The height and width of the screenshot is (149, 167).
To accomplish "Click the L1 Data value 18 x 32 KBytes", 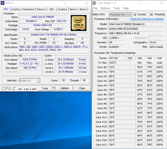I will [x=66, y=59].
